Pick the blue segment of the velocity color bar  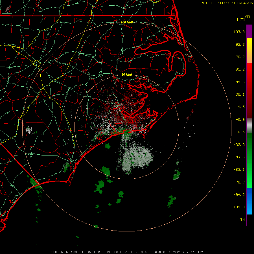click(249, 201)
